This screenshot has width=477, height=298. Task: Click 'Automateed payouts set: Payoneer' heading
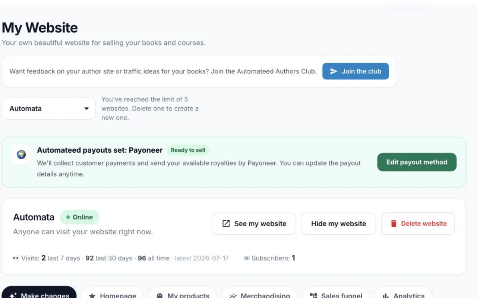click(100, 150)
